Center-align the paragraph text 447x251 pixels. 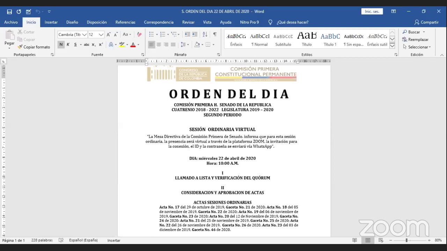159,45
